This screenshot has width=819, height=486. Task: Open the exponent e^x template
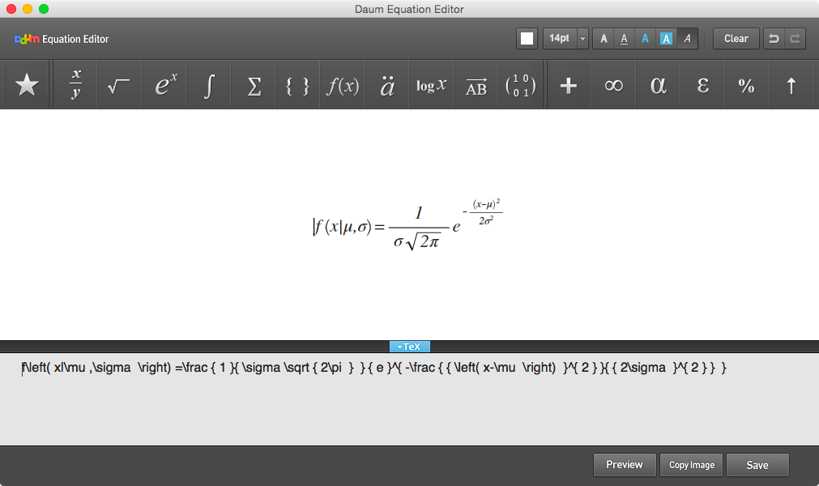coord(165,85)
